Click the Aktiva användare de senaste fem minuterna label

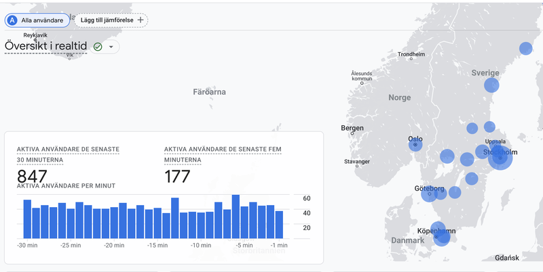pyautogui.click(x=223, y=155)
